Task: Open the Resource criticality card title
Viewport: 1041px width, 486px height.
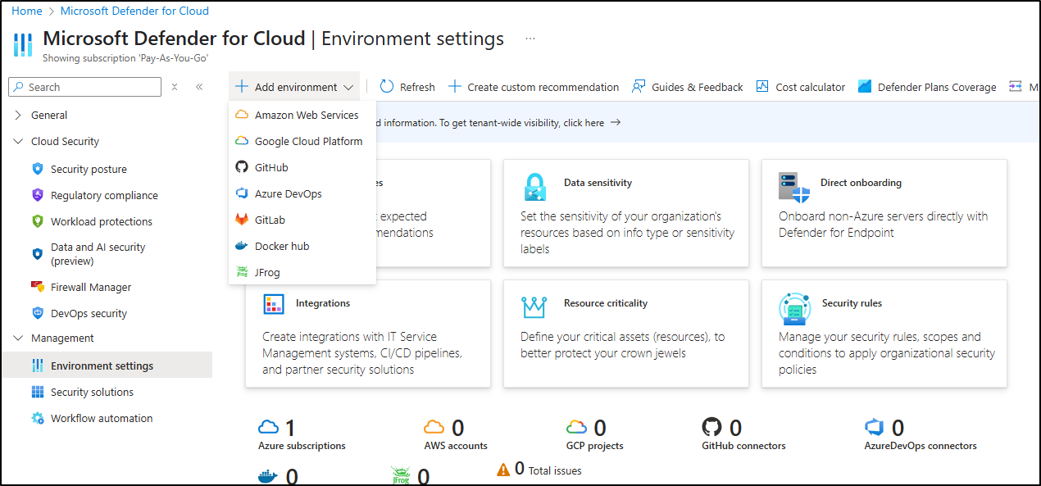Action: coord(606,303)
